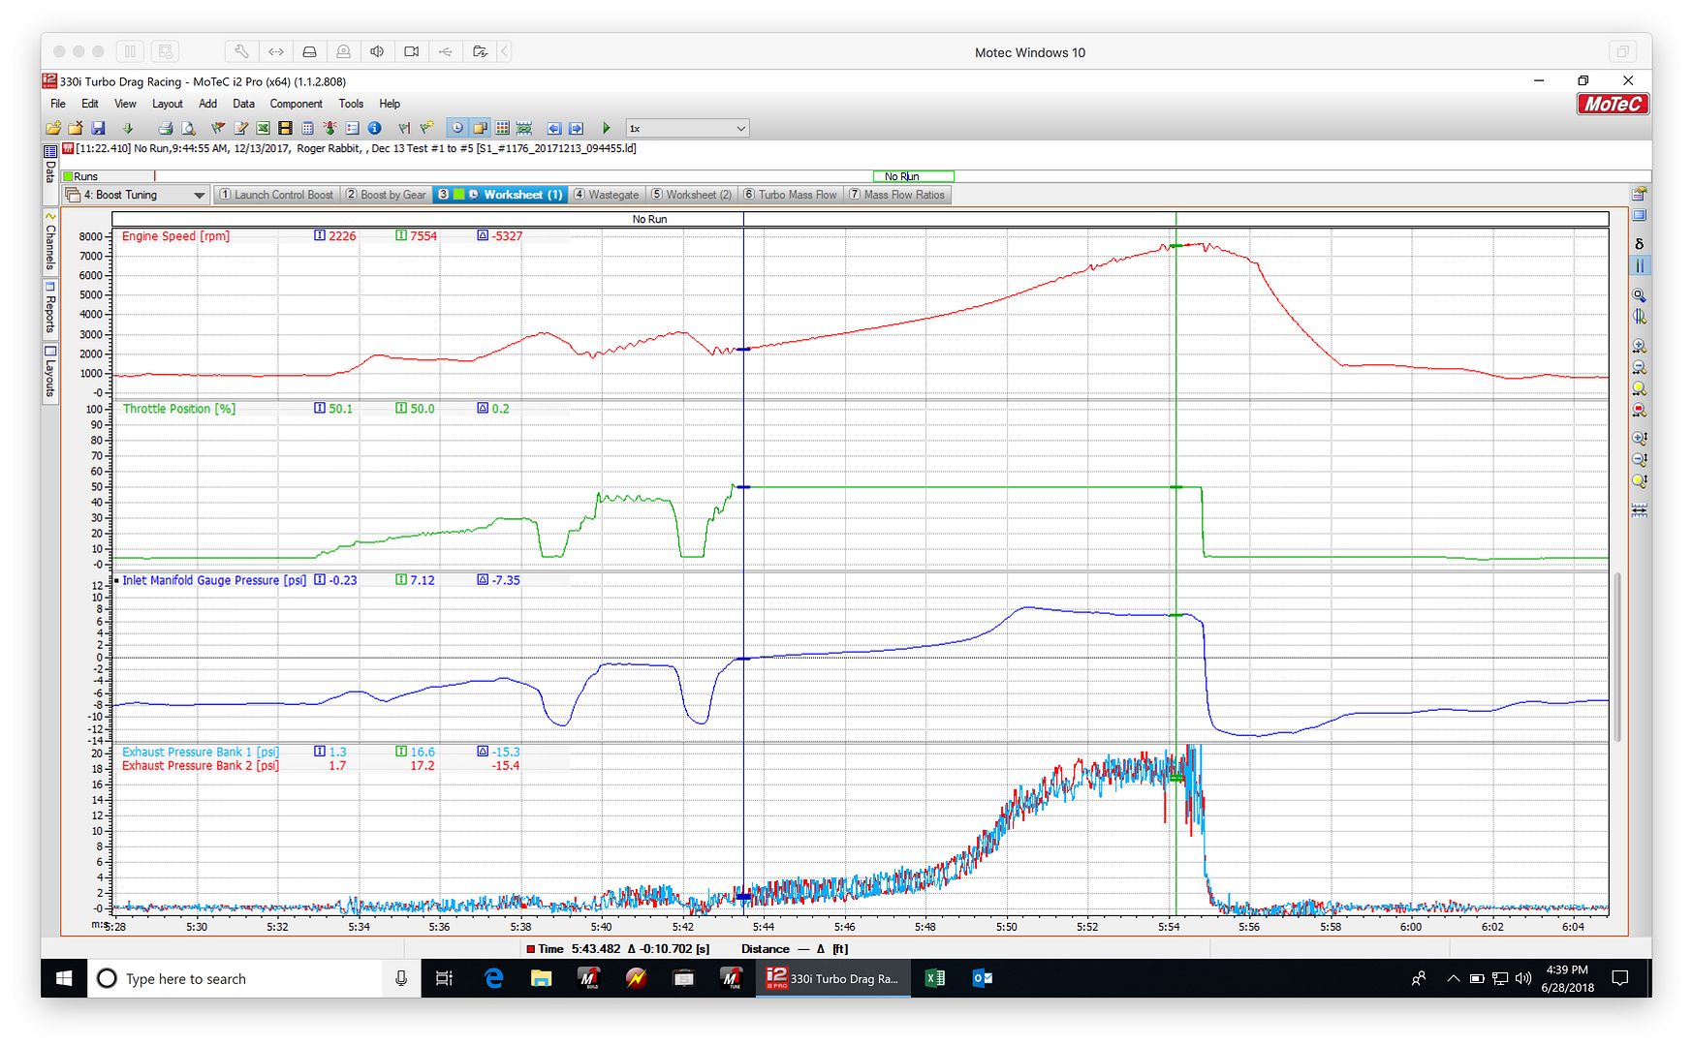Image resolution: width=1693 pixels, height=1046 pixels.
Task: Open the Worksheet (2) tab
Action: (692, 195)
